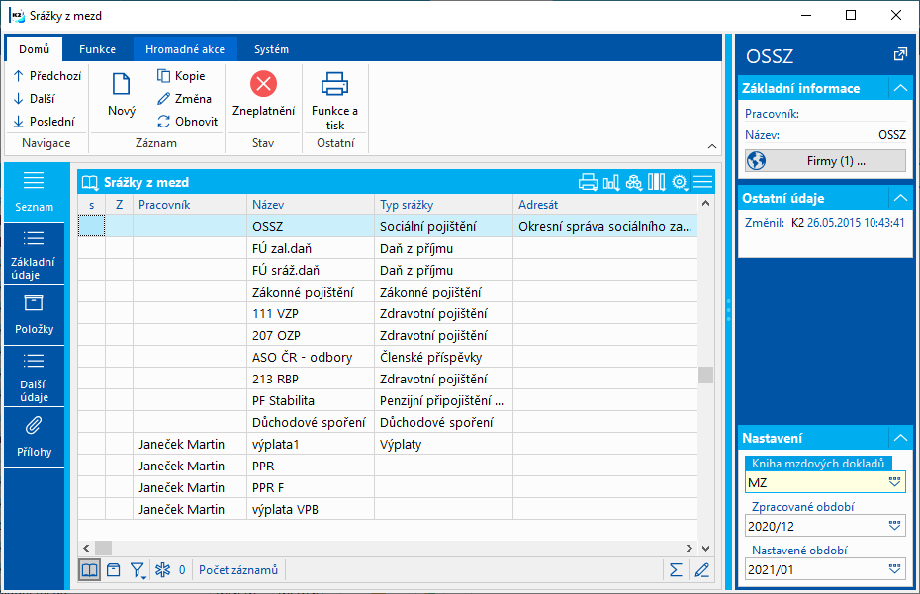The width and height of the screenshot is (920, 594).
Task: Select the FÚ sráž.daň row
Action: [x=387, y=270]
